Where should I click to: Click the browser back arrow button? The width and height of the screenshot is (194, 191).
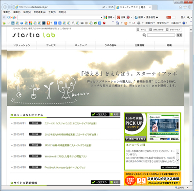tap(5, 7)
